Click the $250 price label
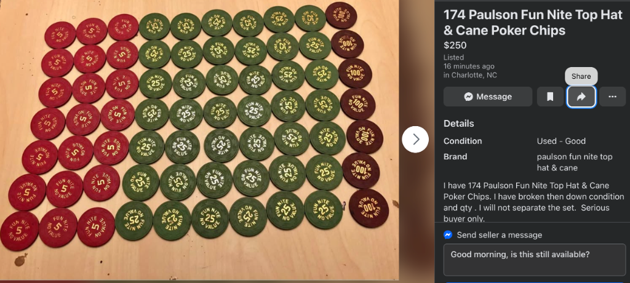This screenshot has width=630, height=283. coord(455,46)
